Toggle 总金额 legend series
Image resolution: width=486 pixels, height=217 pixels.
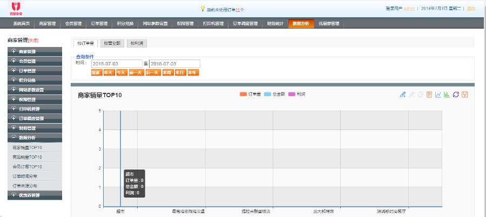(x=275, y=94)
